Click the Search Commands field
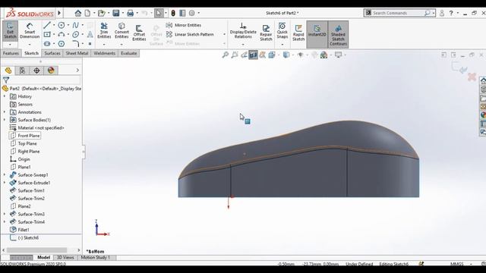Screen dimensions: 486x273 400,13
